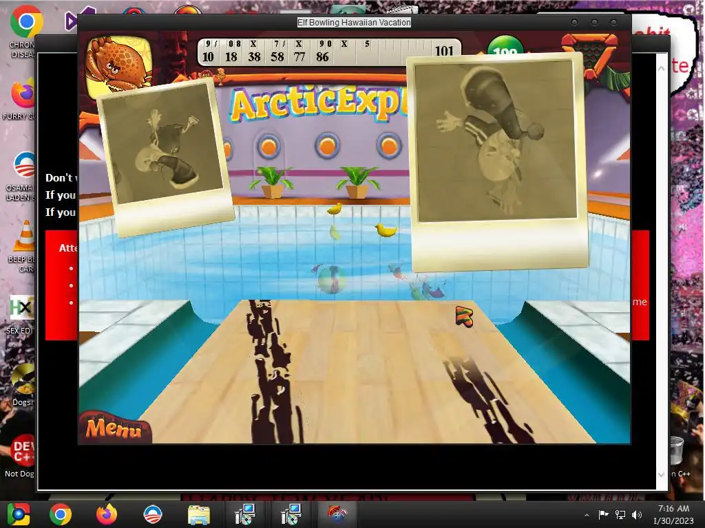Switch to the first installer taskbar item
Screen dimensions: 705x528
[x=245, y=514]
